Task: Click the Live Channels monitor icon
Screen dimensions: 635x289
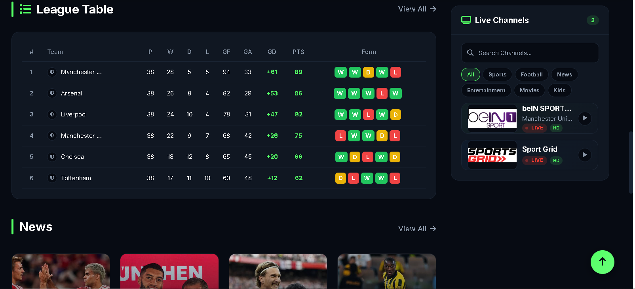Action: (466, 20)
